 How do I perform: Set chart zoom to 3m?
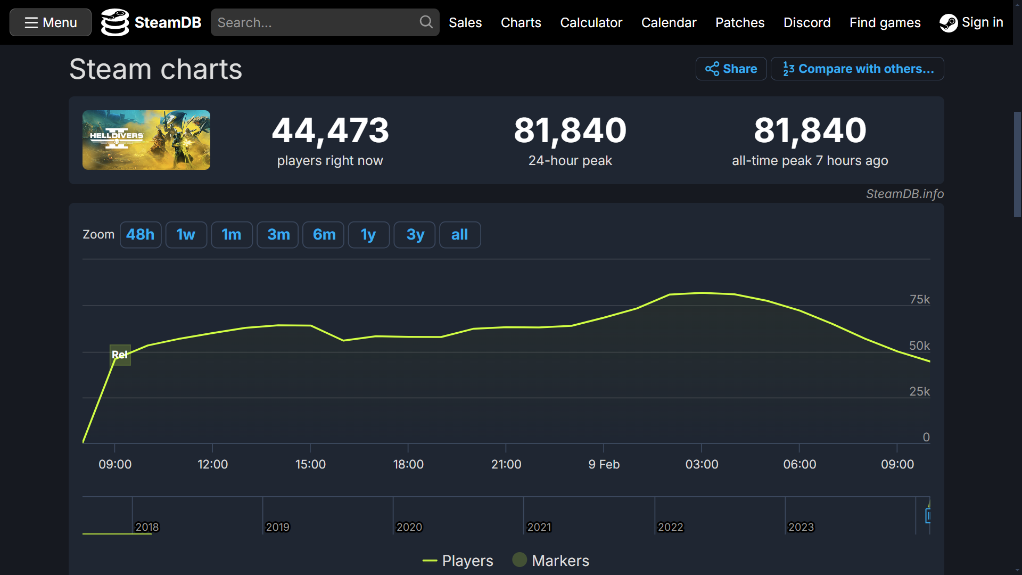(277, 235)
